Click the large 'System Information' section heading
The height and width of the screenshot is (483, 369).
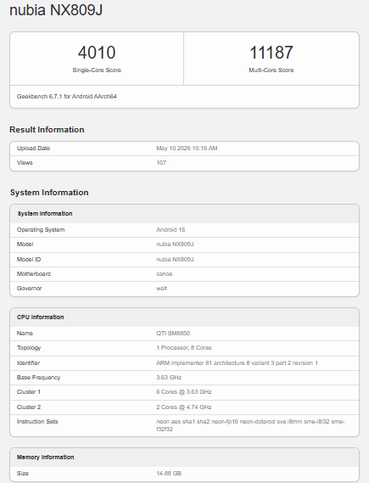[49, 193]
